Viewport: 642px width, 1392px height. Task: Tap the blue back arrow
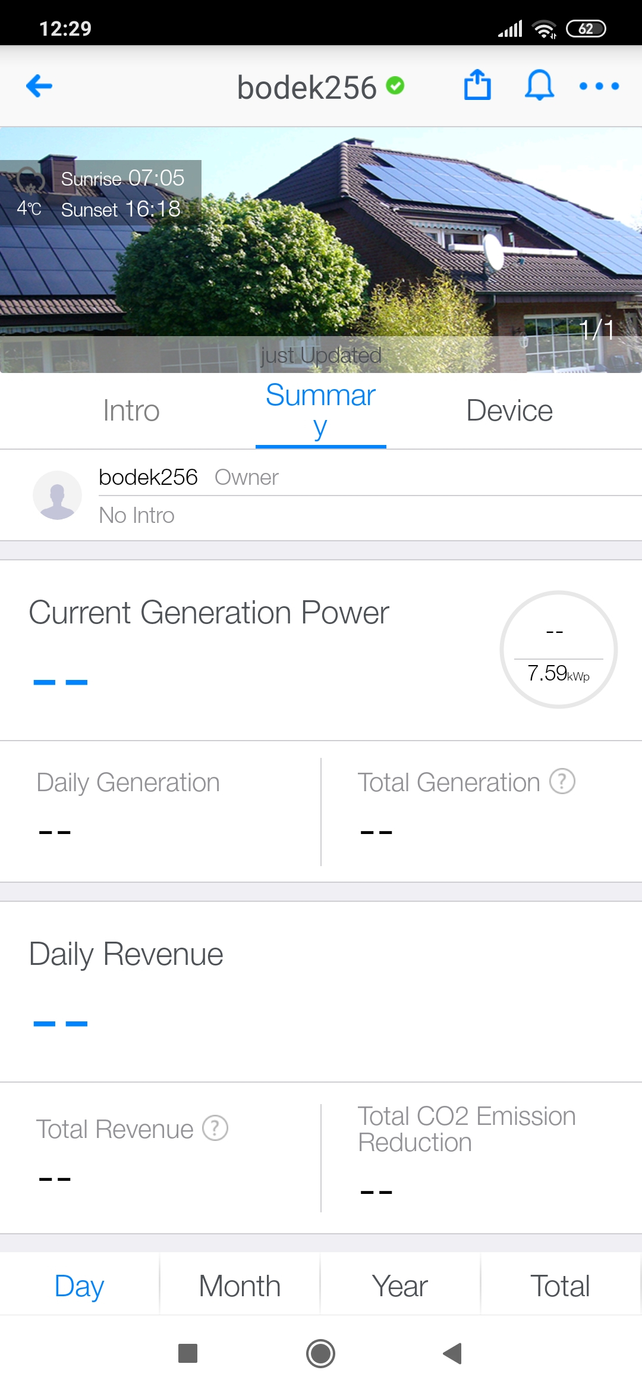(39, 86)
